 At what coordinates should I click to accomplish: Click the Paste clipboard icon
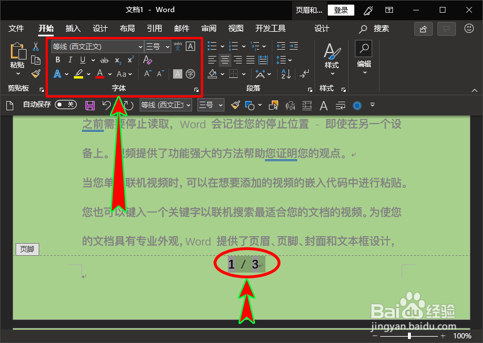[x=18, y=51]
